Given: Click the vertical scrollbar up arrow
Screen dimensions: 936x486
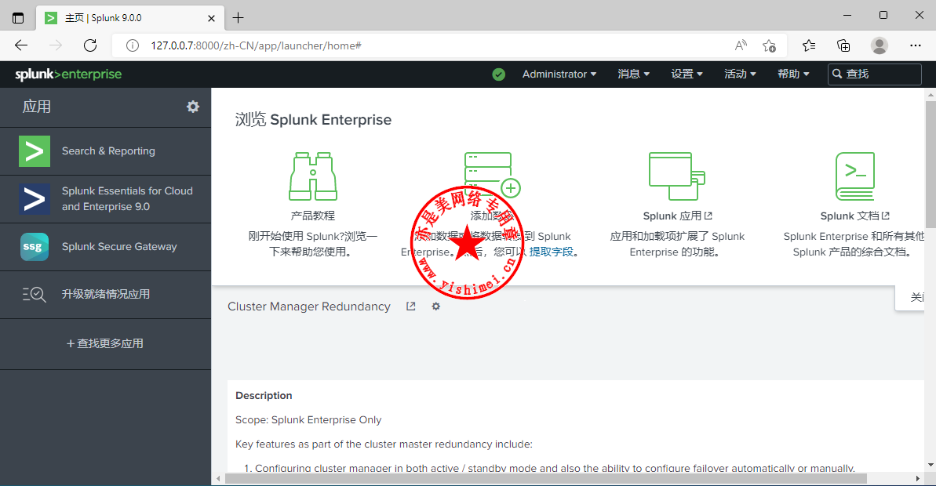Looking at the screenshot, I should point(930,95).
